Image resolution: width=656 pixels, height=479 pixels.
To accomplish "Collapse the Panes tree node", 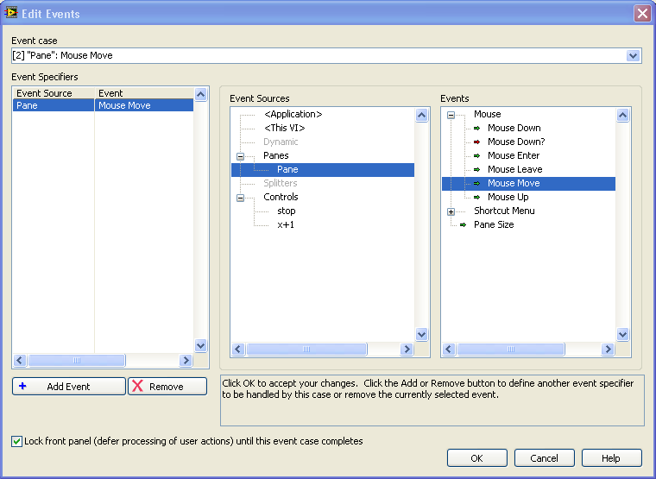I will (240, 156).
